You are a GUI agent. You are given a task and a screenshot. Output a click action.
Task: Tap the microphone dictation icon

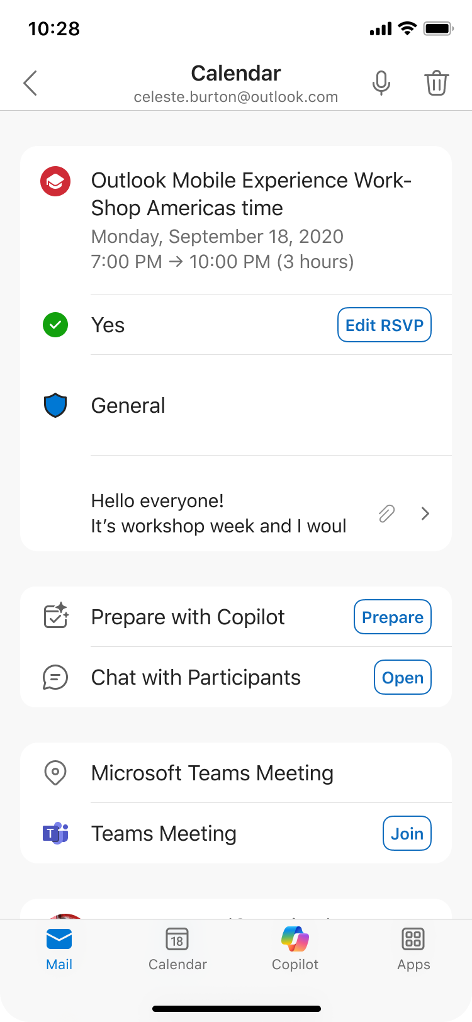(x=381, y=82)
